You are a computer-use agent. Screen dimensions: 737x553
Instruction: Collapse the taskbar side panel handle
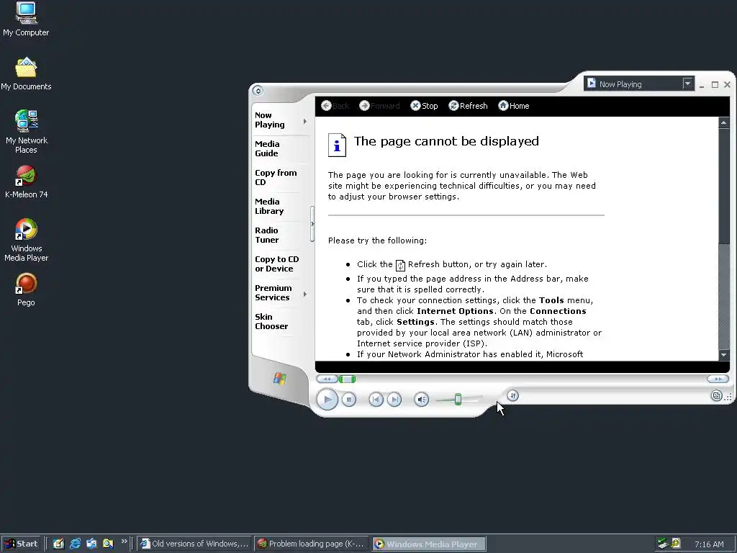(312, 224)
